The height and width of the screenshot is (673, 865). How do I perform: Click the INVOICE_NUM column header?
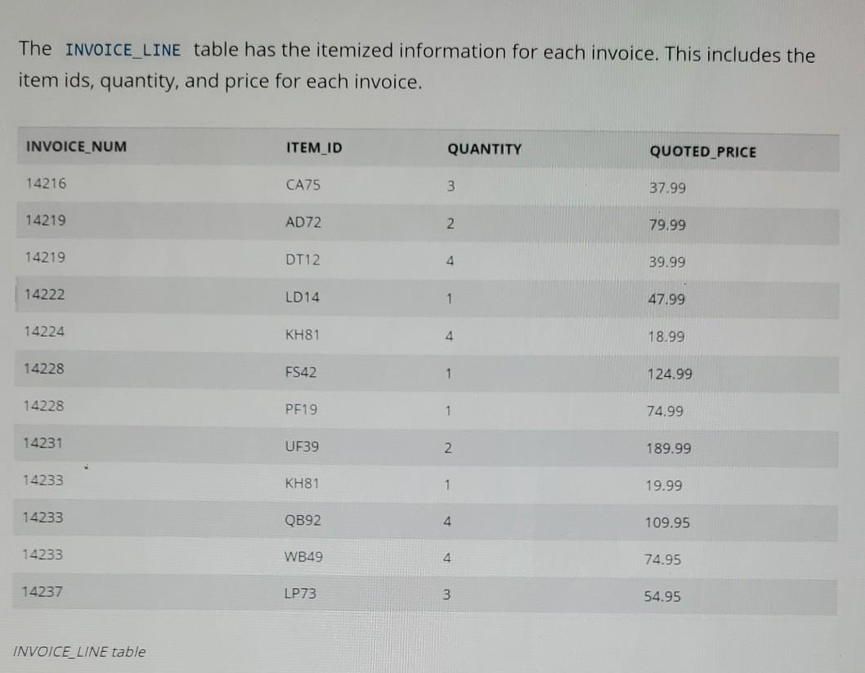(76, 146)
